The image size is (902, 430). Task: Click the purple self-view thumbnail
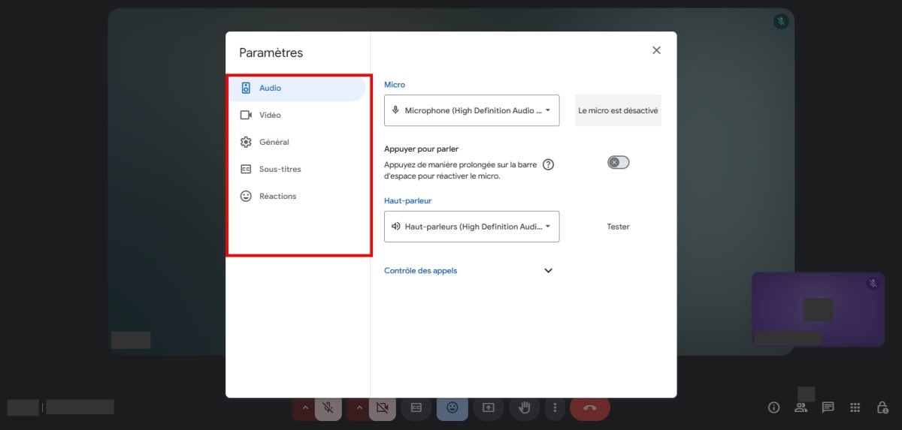coord(818,309)
